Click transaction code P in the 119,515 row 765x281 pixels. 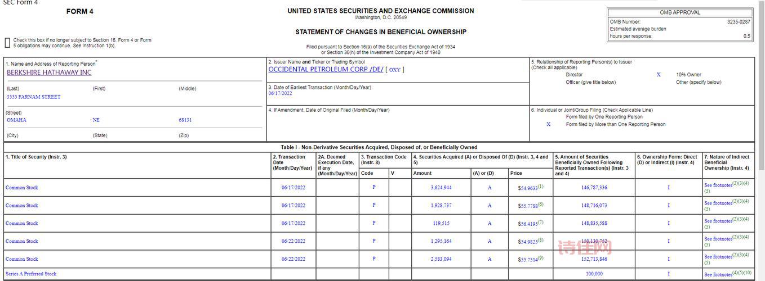[374, 224]
